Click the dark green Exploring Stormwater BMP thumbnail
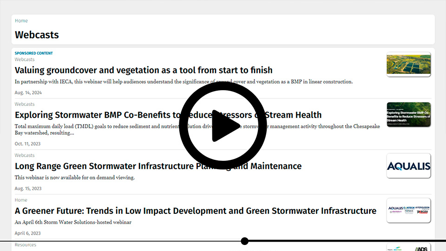Viewport: 446px width, 251px height. 408,114
